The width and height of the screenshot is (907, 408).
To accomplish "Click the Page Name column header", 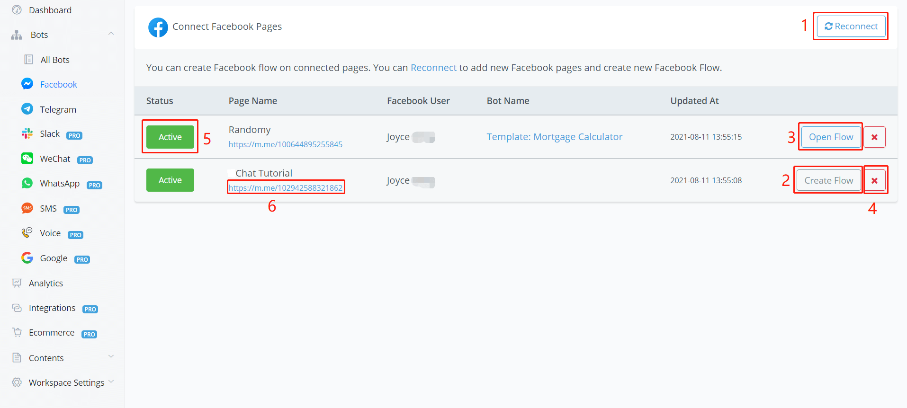I will [x=253, y=101].
